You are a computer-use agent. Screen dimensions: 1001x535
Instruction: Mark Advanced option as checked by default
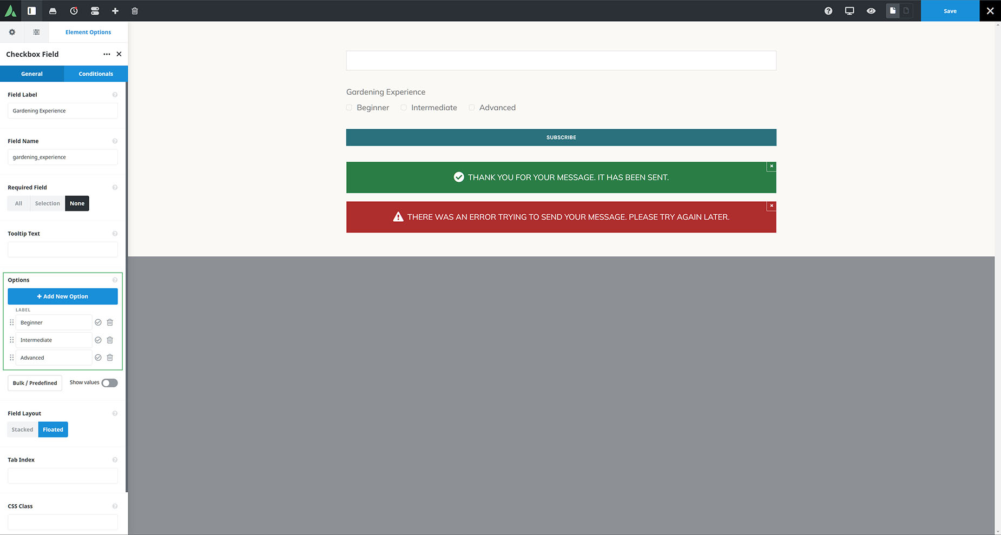[x=98, y=358]
